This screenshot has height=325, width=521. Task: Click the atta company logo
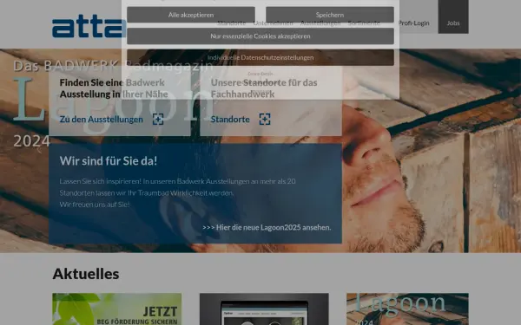click(89, 26)
